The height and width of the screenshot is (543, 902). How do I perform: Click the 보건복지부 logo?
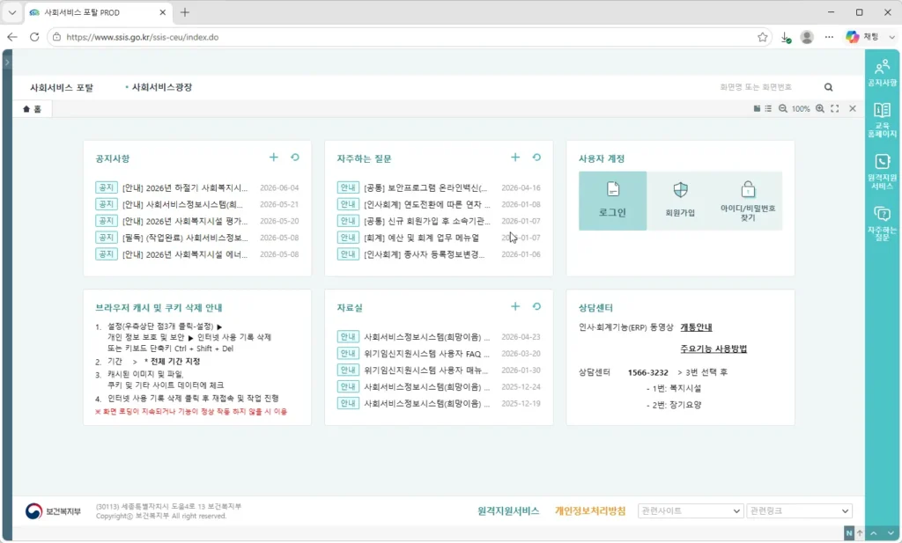pyautogui.click(x=53, y=510)
